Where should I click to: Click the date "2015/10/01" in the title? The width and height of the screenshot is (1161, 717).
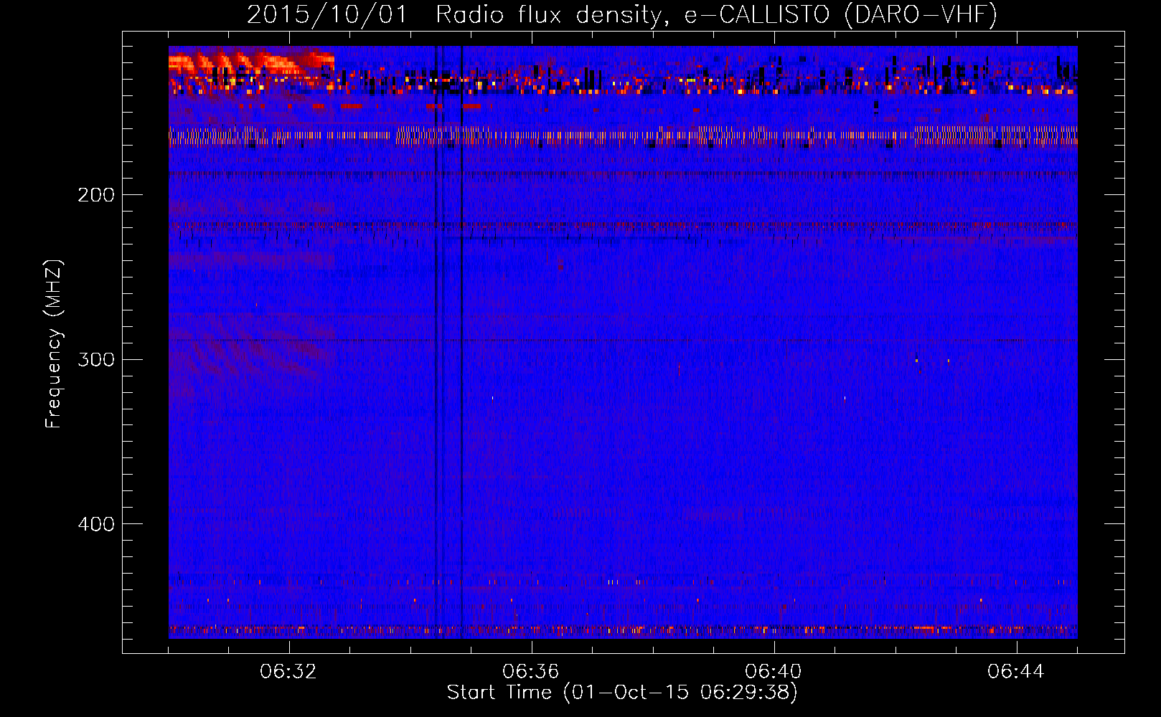point(326,14)
